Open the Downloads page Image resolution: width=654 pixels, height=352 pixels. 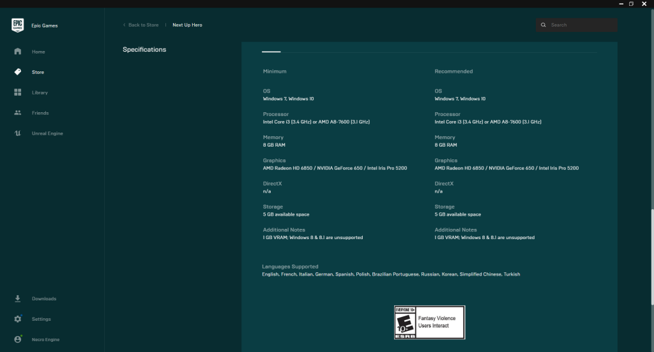(44, 298)
